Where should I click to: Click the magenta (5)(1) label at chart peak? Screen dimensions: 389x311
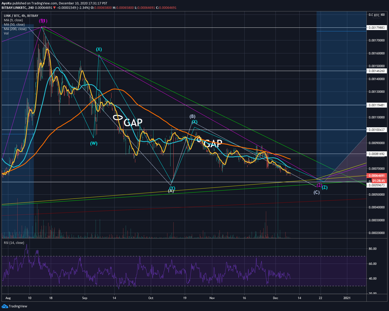[43, 21]
